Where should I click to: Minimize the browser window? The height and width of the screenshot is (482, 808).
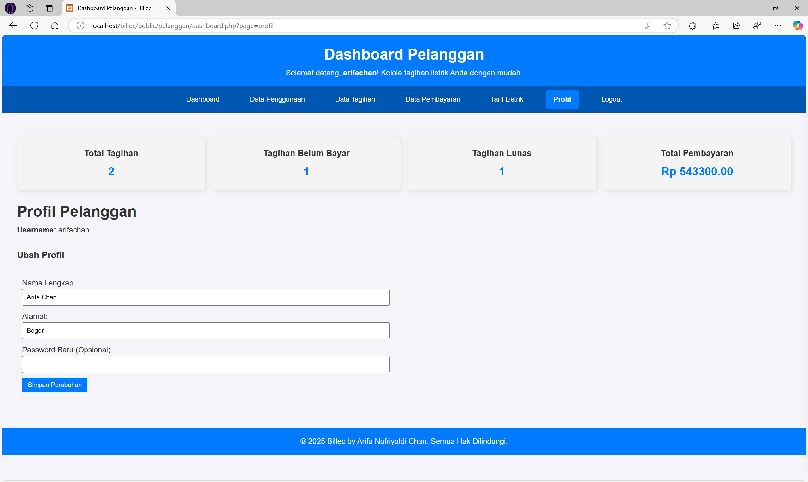754,8
